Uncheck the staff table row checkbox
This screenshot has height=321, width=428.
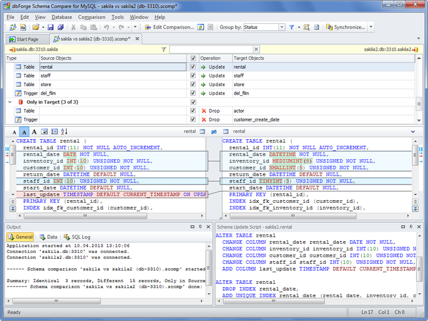coord(193,76)
